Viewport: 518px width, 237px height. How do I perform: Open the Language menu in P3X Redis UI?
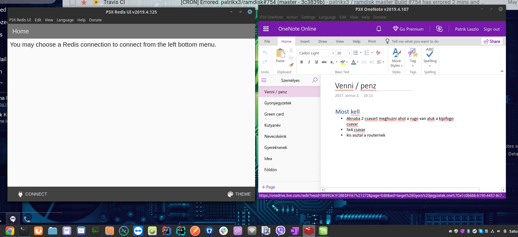coord(65,20)
